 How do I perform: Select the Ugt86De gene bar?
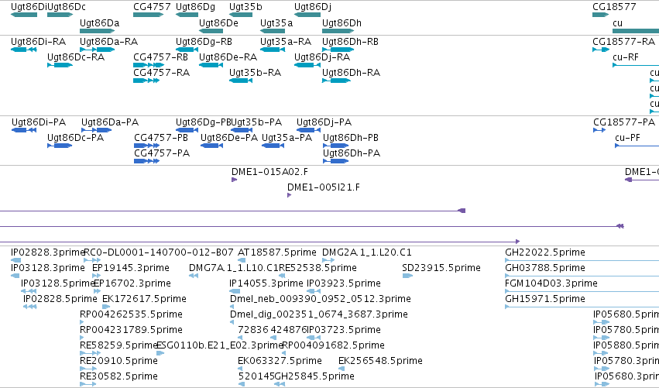[211, 31]
